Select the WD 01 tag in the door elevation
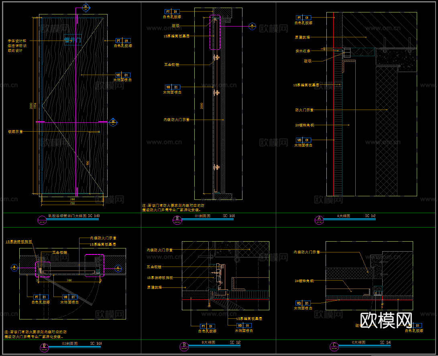Image resolution: width=438 pixels, height=356 pixels. pyautogui.click(x=123, y=75)
